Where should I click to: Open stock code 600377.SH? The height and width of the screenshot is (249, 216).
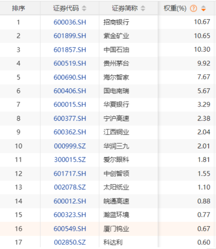pos(70,118)
